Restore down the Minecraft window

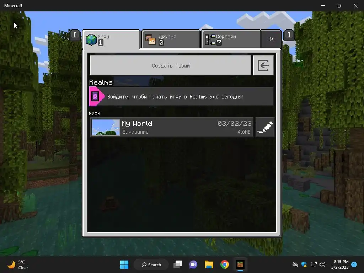(x=339, y=6)
